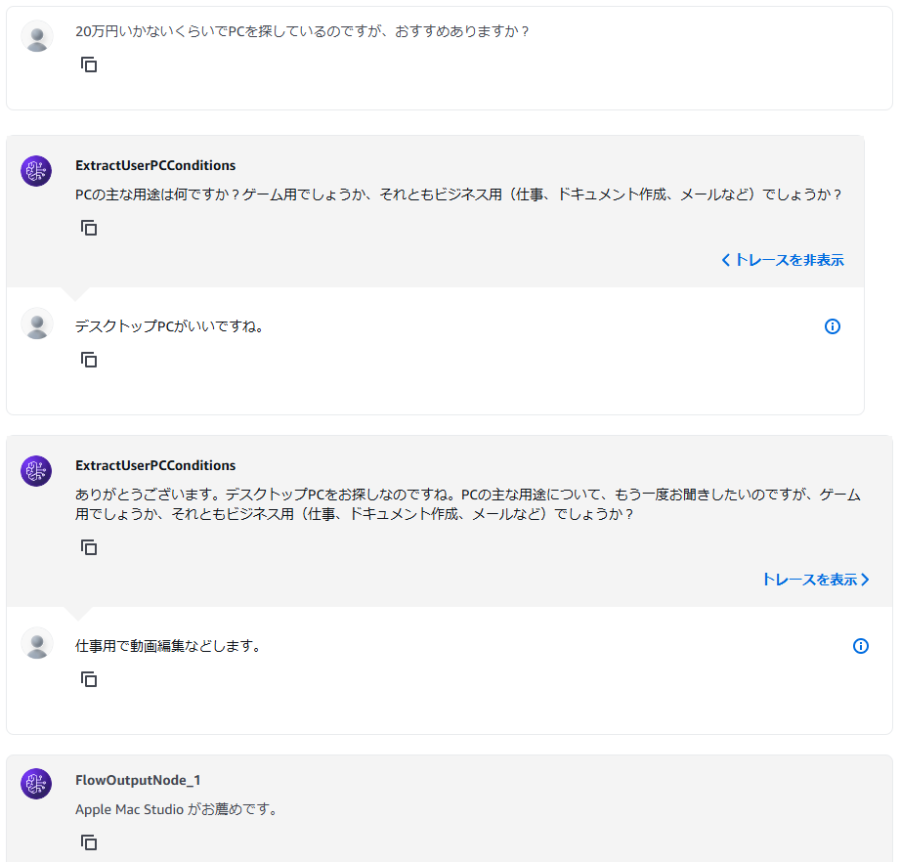Click the "Apple Mac Studio がお薦めです。" text

click(176, 810)
